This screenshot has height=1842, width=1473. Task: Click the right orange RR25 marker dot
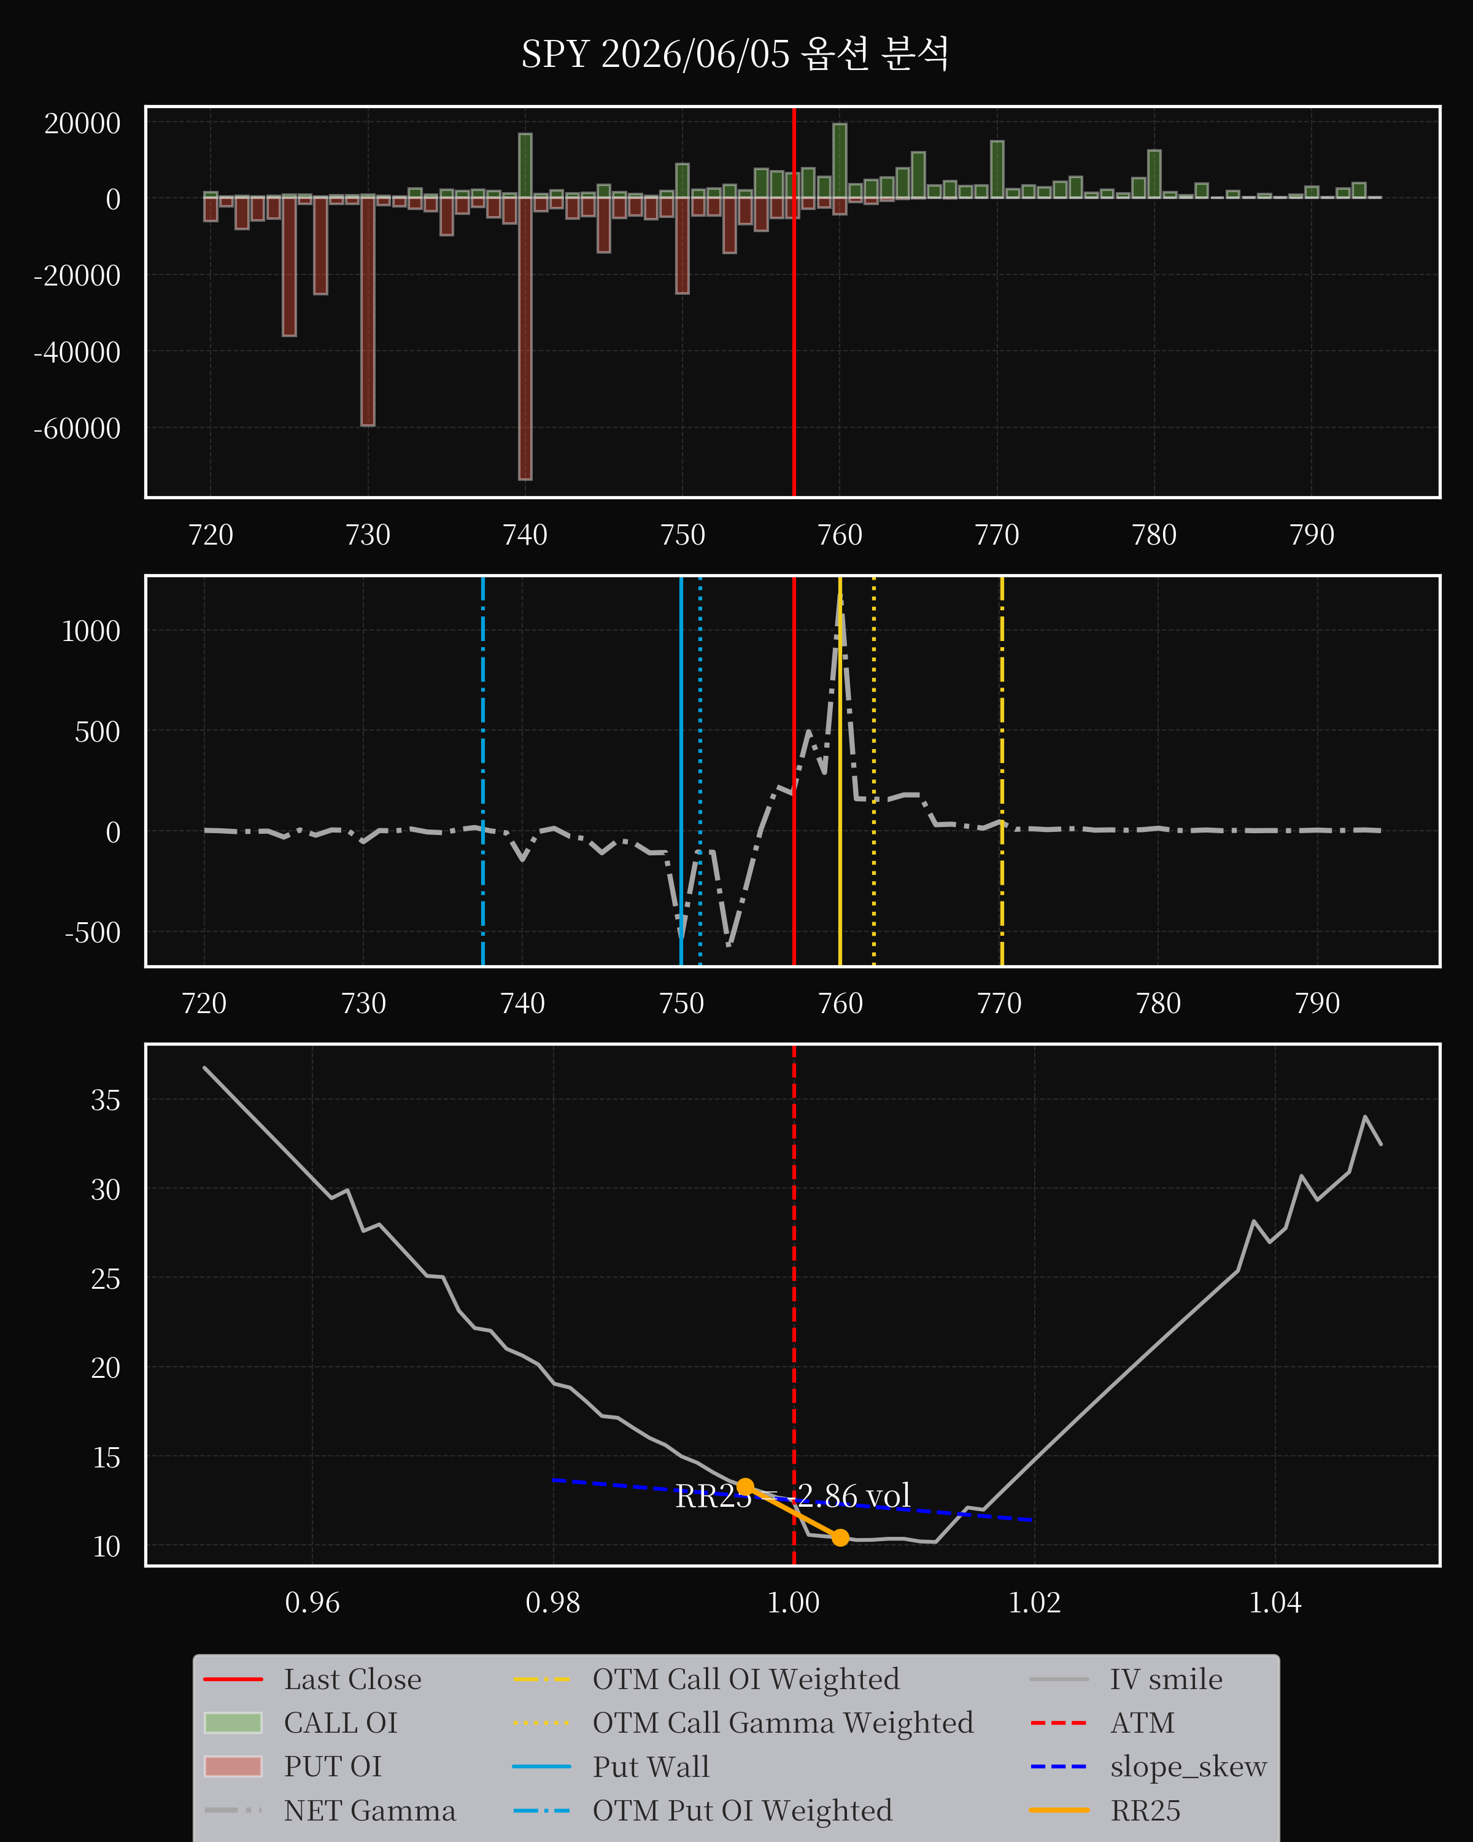click(x=840, y=1538)
